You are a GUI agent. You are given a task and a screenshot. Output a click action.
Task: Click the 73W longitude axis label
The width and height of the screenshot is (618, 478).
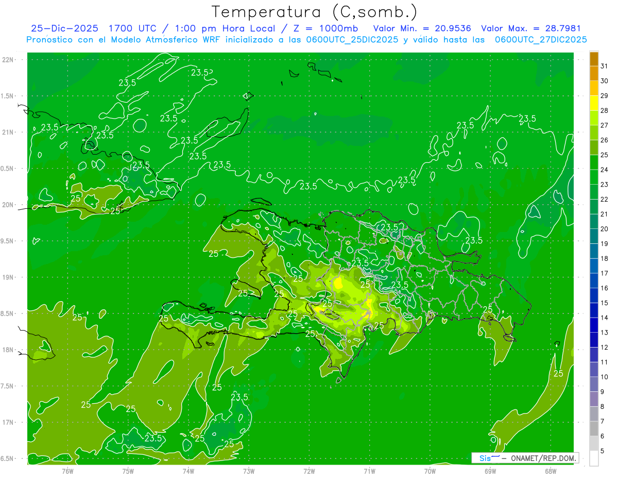[249, 471]
